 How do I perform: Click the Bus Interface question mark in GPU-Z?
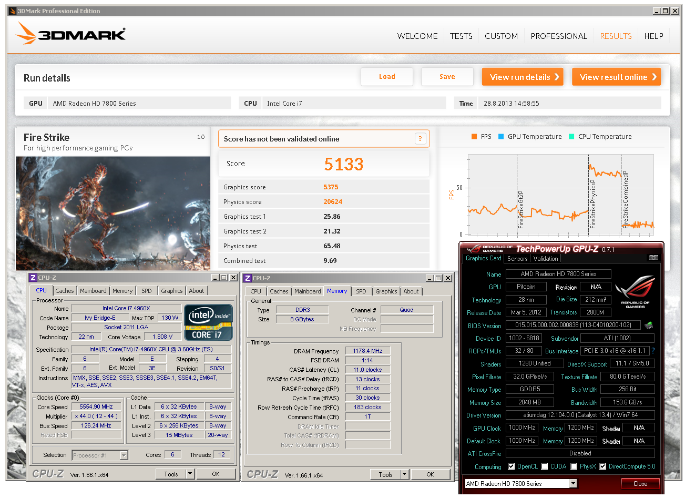[653, 351]
